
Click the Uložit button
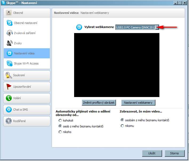point(152,153)
